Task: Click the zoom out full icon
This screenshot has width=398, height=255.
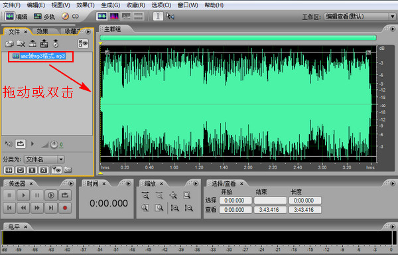Action: click(173, 195)
